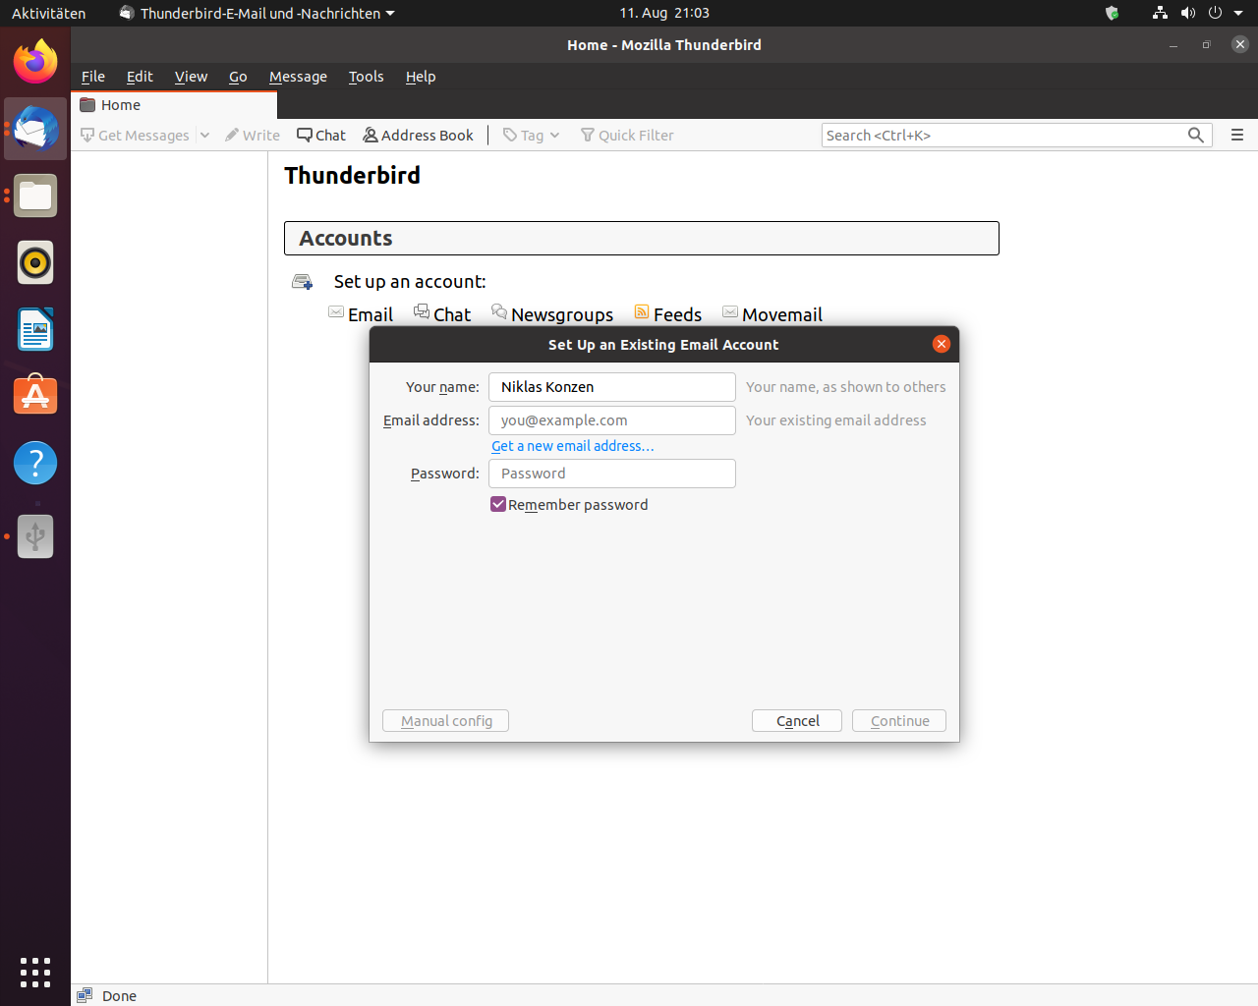The height and width of the screenshot is (1006, 1258).
Task: Set up a Chat account link
Action: [x=442, y=314]
